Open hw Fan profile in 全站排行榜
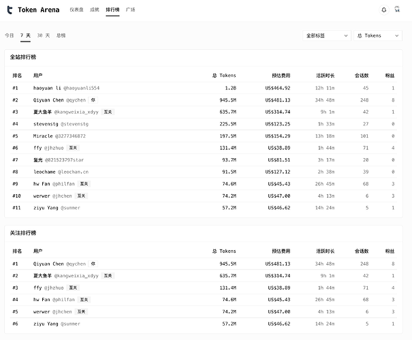Image resolution: width=412 pixels, height=340 pixels. click(x=54, y=184)
